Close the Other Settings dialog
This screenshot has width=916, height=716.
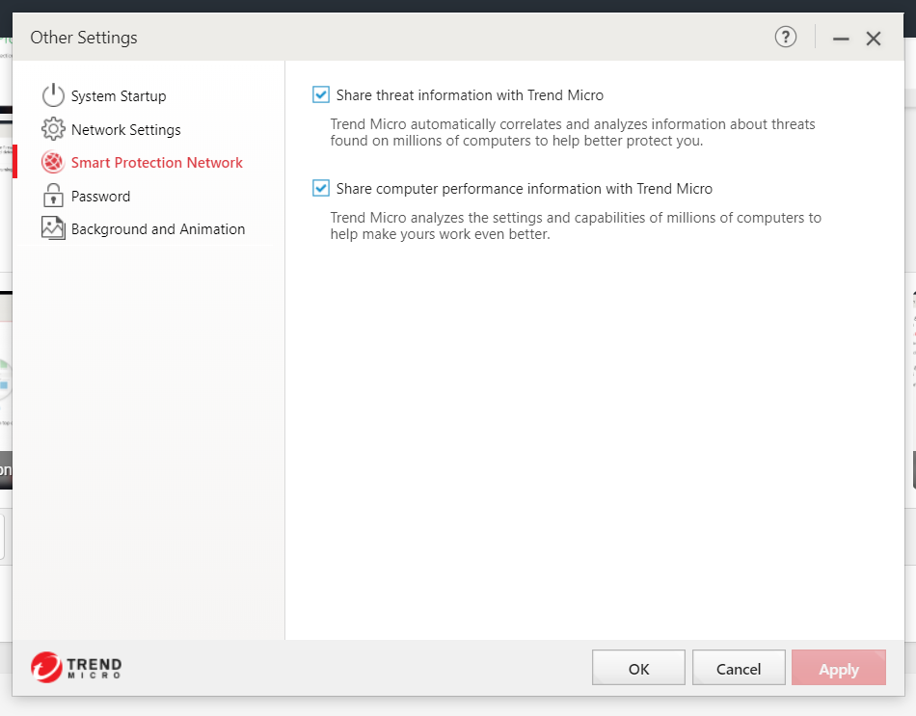pyautogui.click(x=874, y=39)
